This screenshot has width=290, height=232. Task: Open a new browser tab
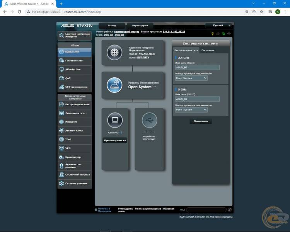(61, 4)
